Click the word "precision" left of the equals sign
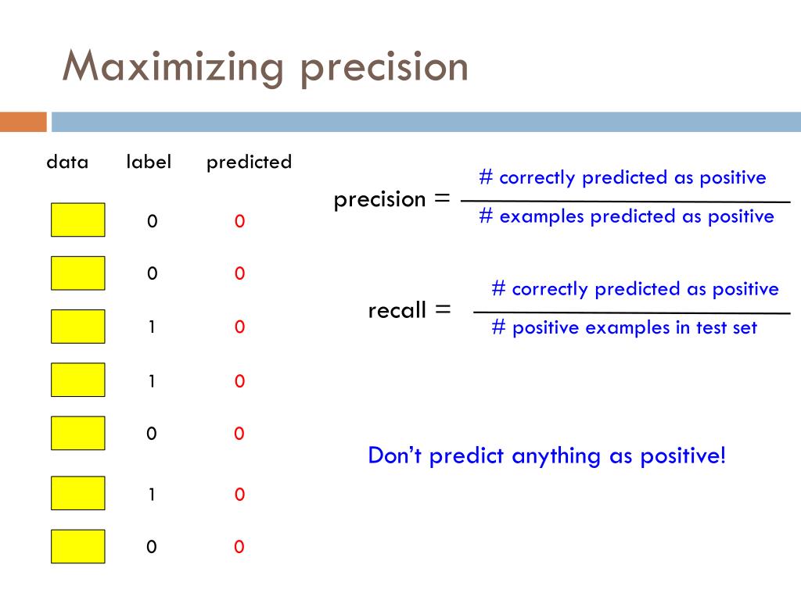The height and width of the screenshot is (600, 801). pyautogui.click(x=379, y=199)
